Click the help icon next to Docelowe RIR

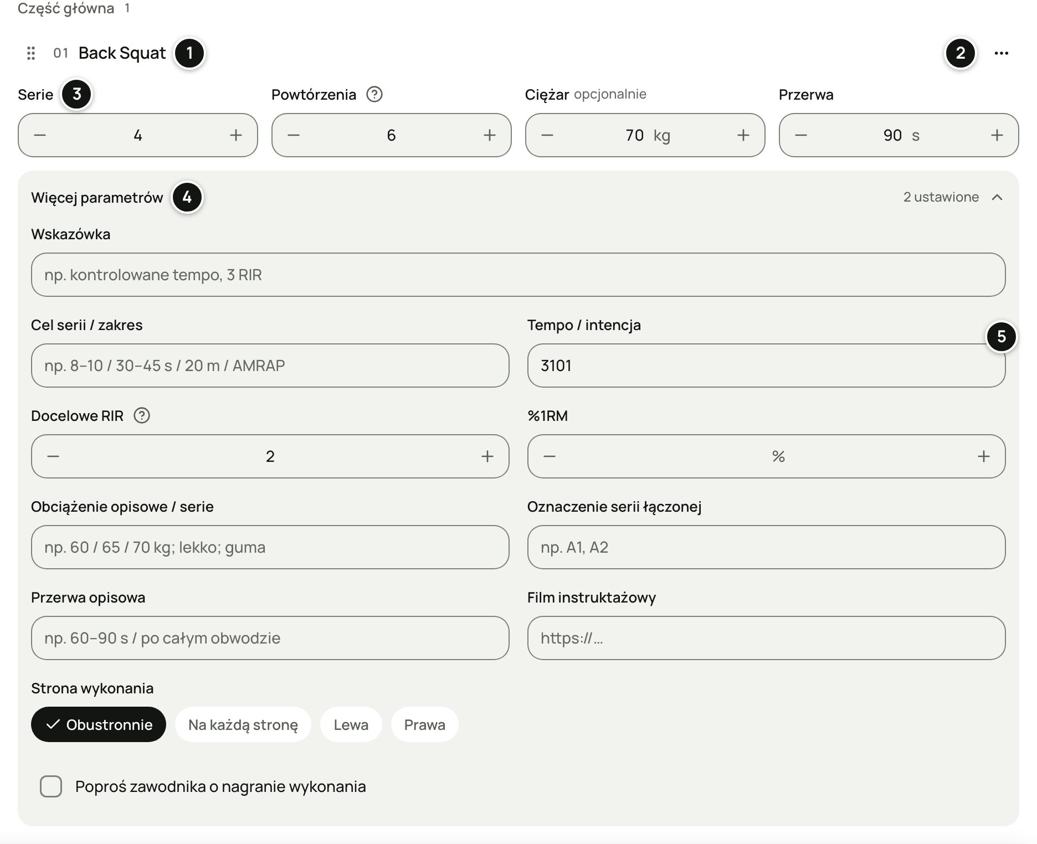(x=142, y=415)
